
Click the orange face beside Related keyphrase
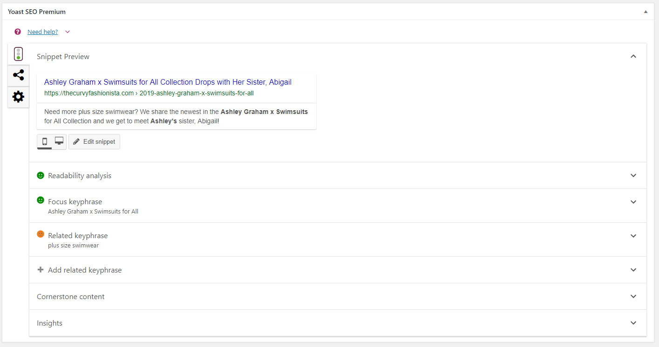[41, 234]
